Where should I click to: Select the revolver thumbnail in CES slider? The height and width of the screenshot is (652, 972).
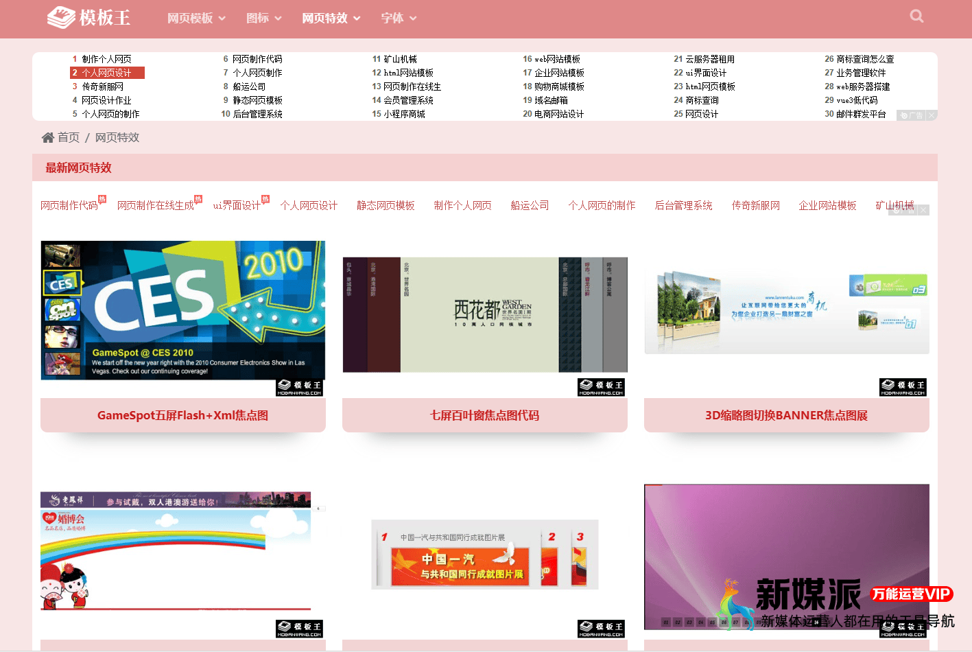(62, 255)
